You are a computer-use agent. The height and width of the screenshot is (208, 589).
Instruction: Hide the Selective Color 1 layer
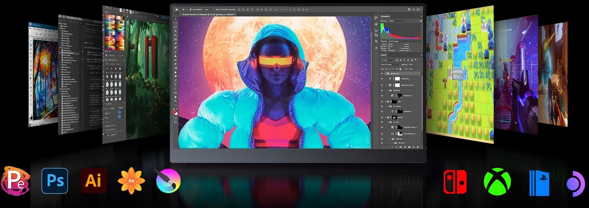(x=382, y=85)
